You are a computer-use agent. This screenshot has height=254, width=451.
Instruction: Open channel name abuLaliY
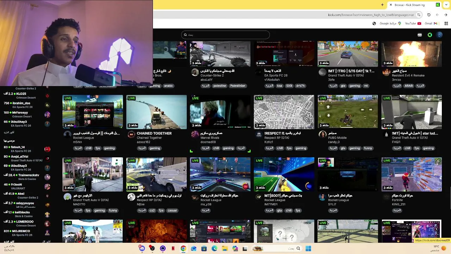click(x=206, y=80)
